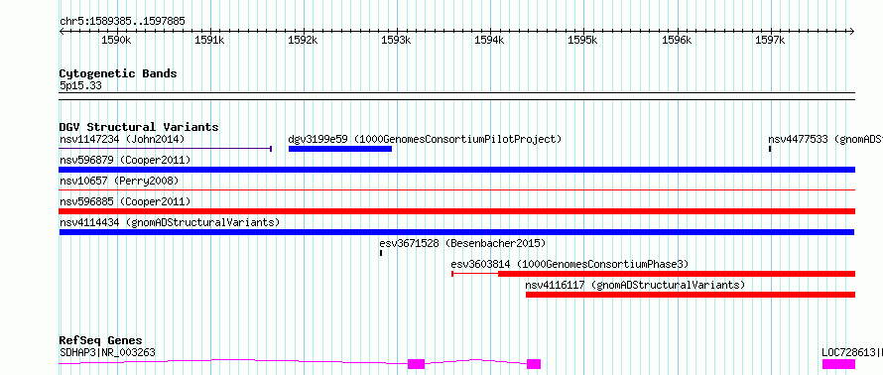Viewport: 883px width, 375px height.
Task: Click the SDHAP3|NR_003263 gene label
Action: click(107, 352)
